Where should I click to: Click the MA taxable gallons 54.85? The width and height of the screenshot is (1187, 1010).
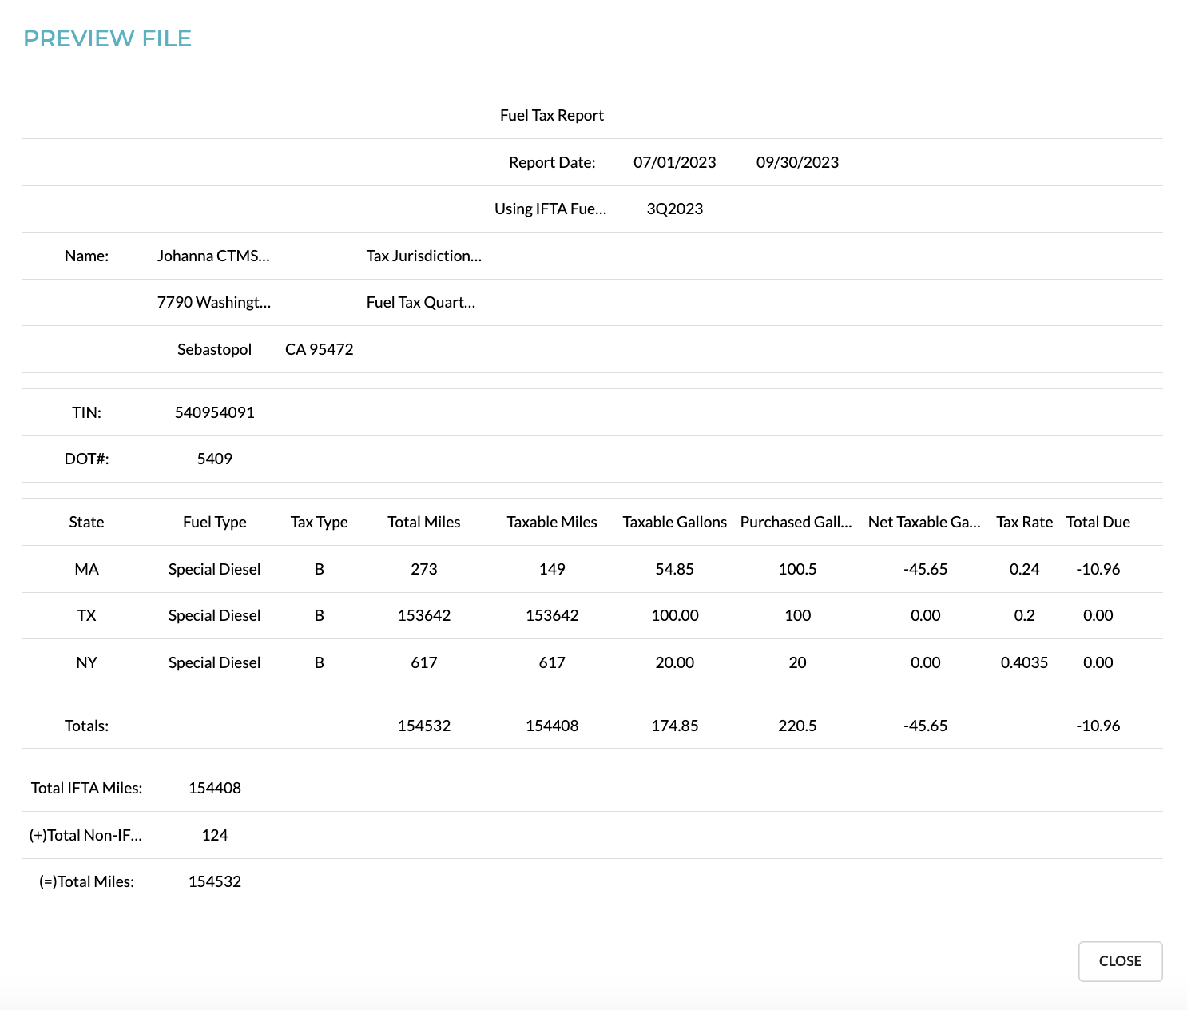[x=675, y=569]
